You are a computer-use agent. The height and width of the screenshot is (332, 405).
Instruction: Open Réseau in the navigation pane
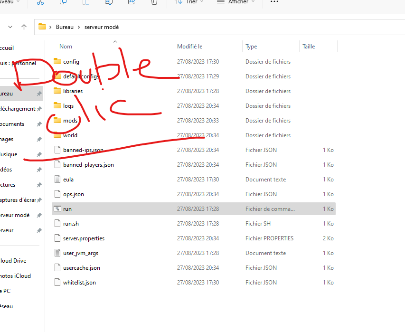(x=6, y=306)
